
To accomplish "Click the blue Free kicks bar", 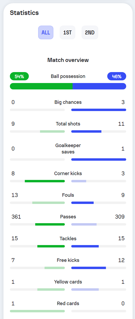I will click(89, 268).
